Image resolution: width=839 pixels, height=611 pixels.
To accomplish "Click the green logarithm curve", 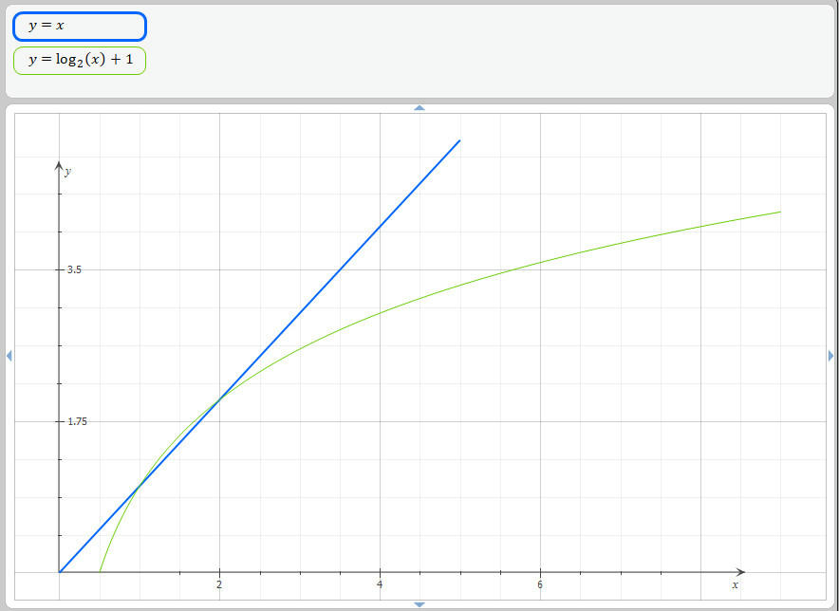I will point(540,262).
